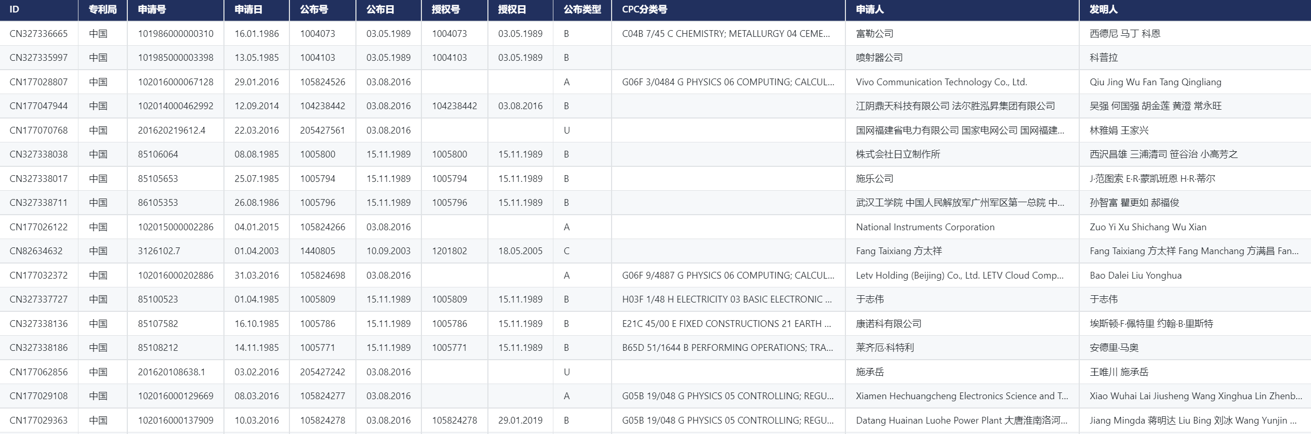Click application number 101986000000310
The height and width of the screenshot is (434, 1311).
[x=176, y=34]
